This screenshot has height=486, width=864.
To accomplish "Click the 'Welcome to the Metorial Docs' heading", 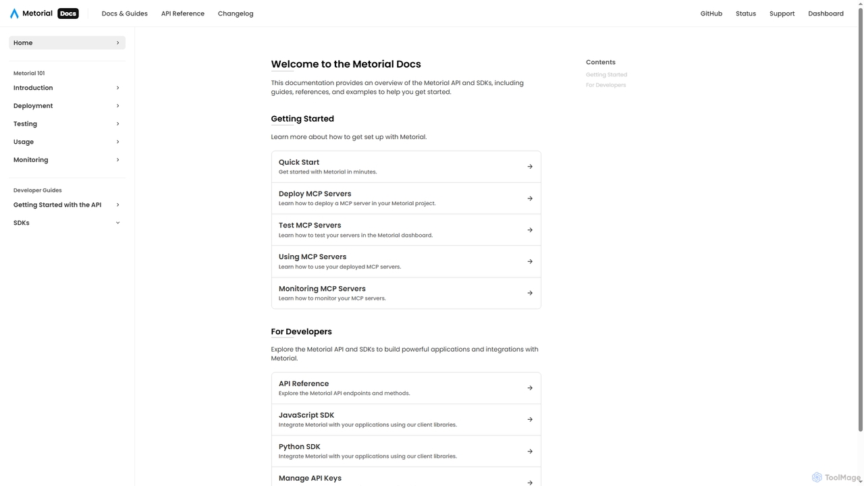I will pos(346,64).
